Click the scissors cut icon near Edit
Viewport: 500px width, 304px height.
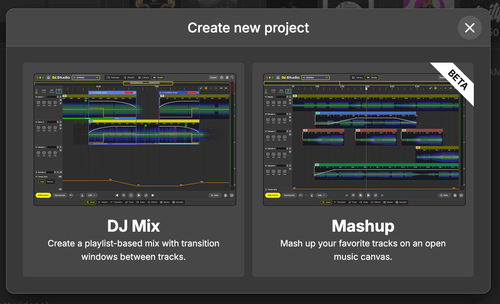82,195
